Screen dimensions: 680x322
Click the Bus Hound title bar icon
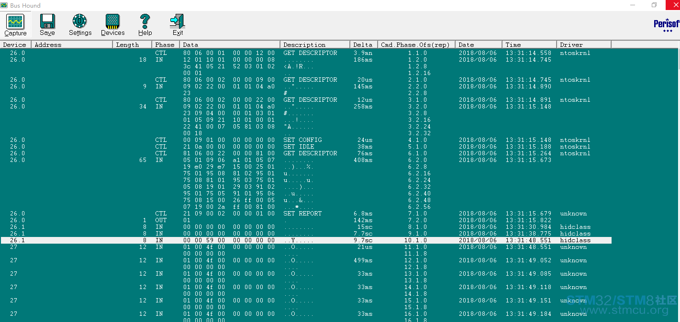pos(5,5)
